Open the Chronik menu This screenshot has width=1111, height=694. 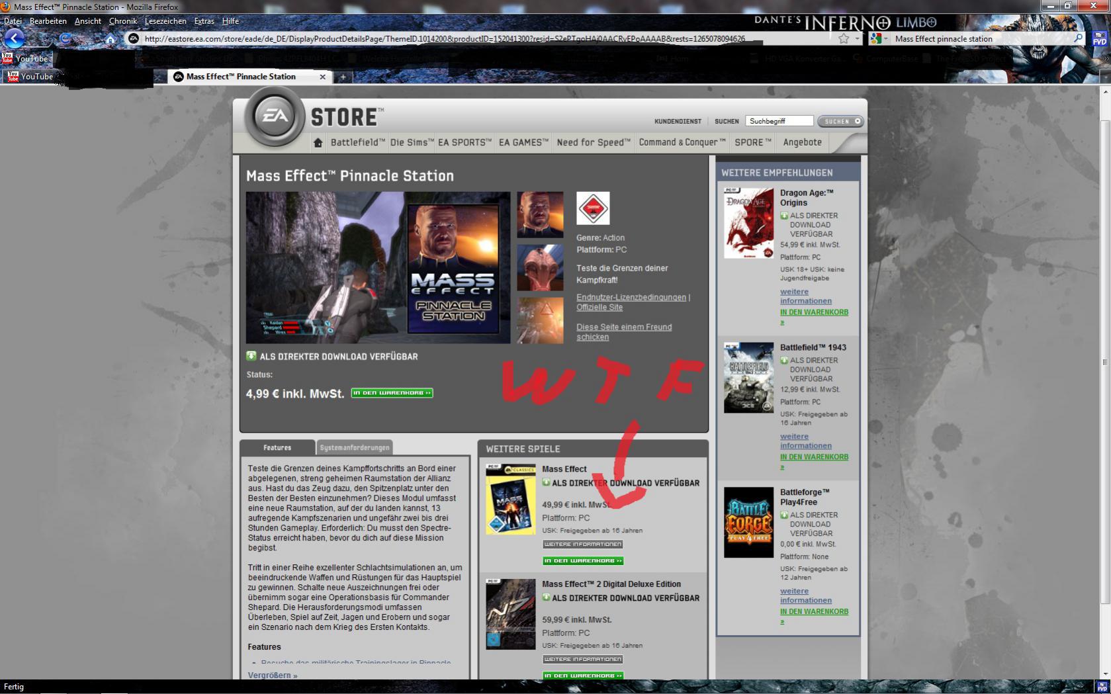[x=123, y=21]
